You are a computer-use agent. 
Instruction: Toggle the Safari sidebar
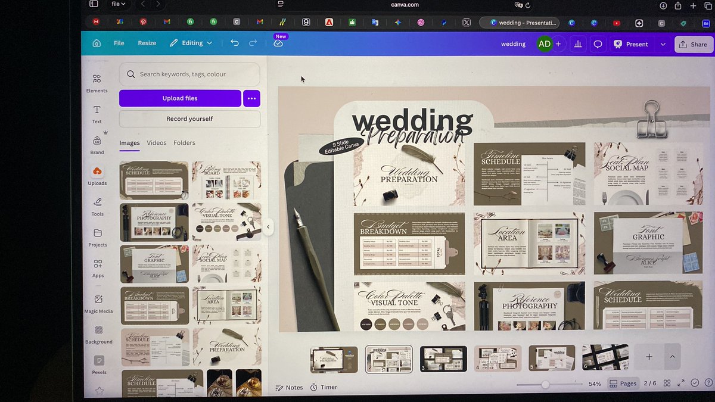94,4
